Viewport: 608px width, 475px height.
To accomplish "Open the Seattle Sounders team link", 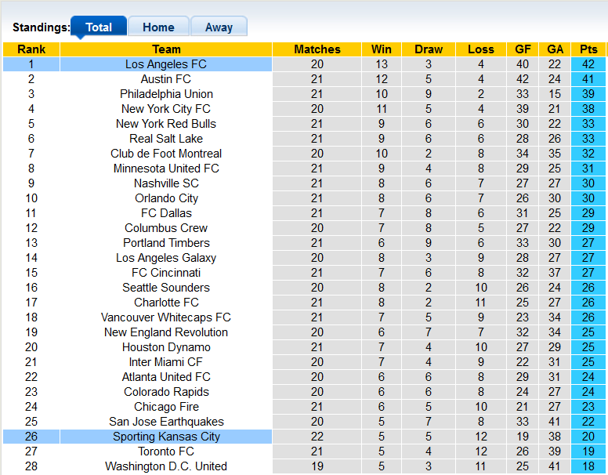I will point(166,288).
